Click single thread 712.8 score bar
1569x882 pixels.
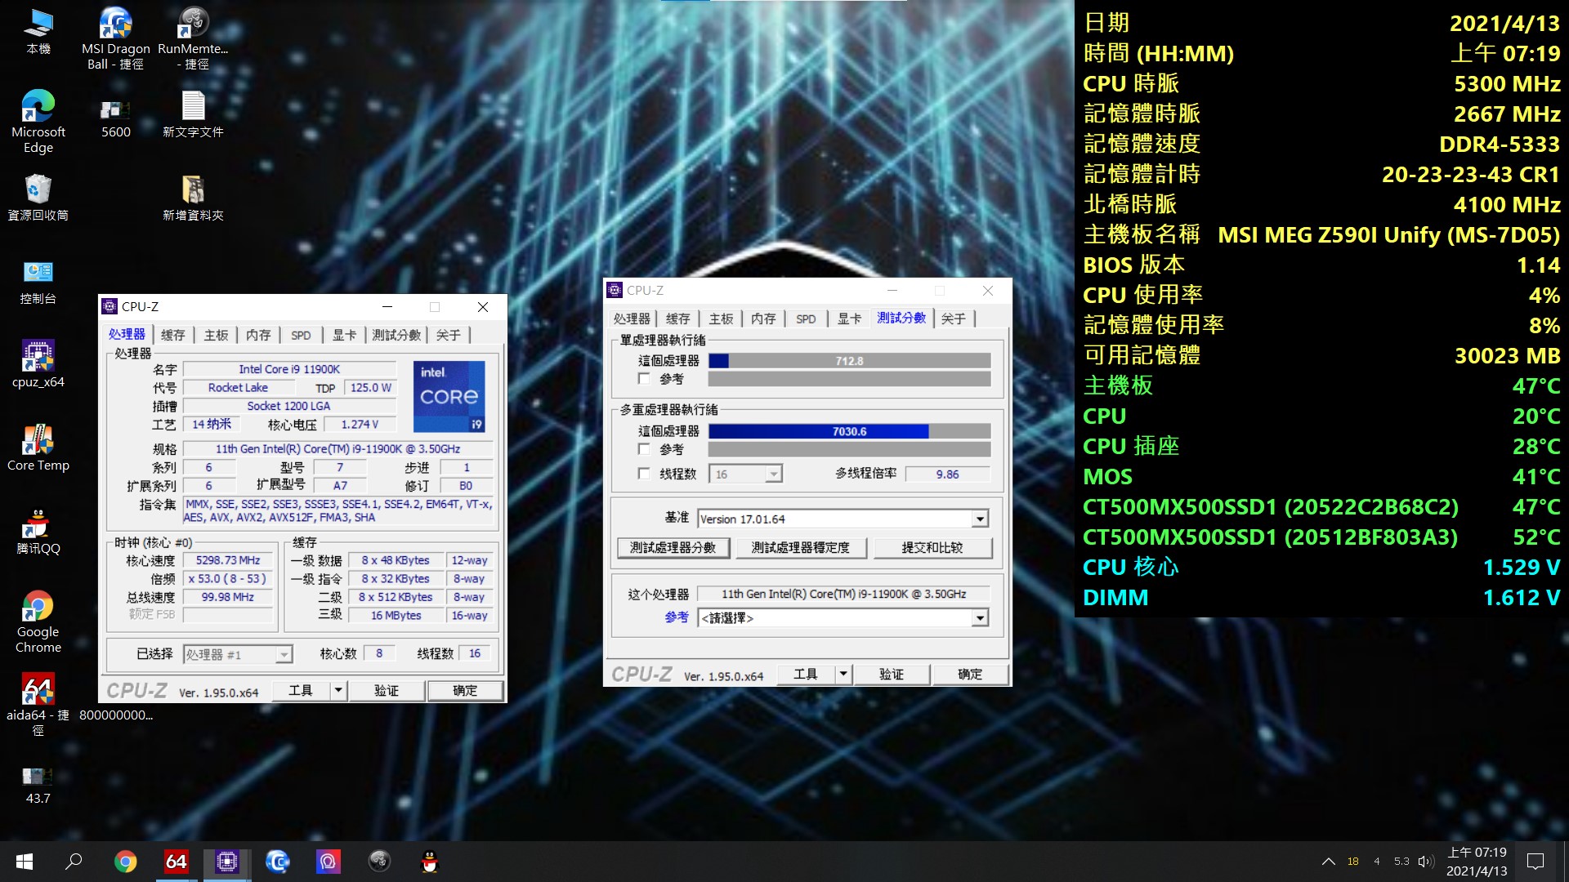pyautogui.click(x=850, y=361)
